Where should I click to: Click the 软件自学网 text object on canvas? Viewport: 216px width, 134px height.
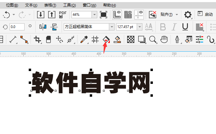click(91, 82)
